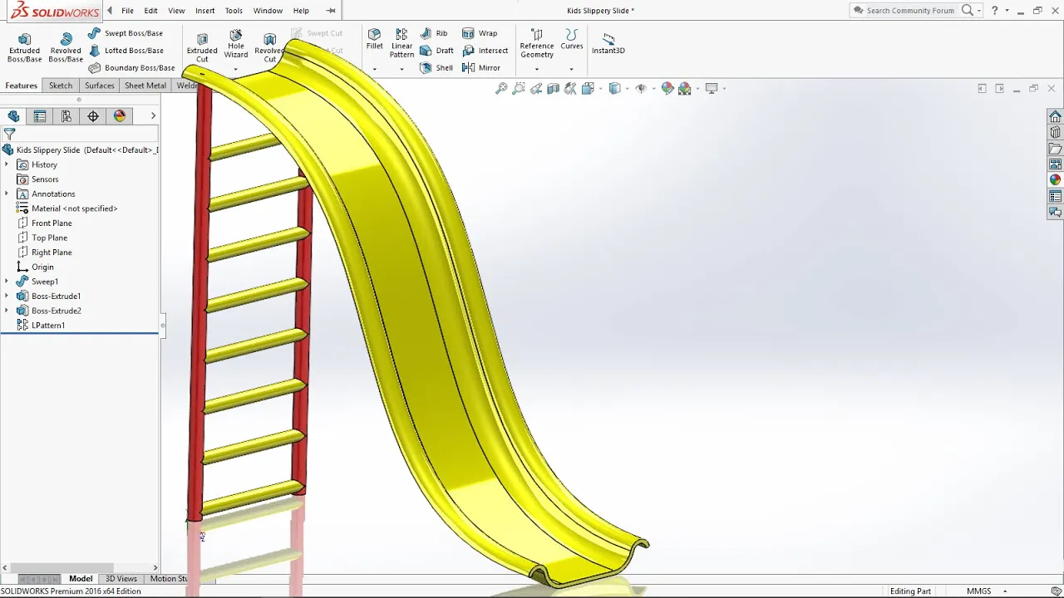Viewport: 1064px width, 598px height.
Task: Click the Intersect tool
Action: pyautogui.click(x=485, y=51)
